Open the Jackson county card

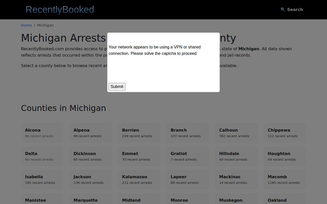tap(91, 180)
